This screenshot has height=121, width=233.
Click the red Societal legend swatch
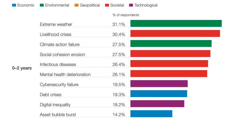[107, 5]
